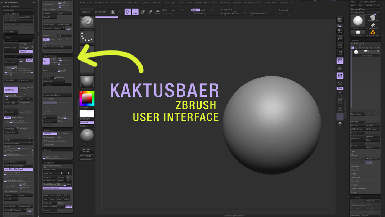Viewport: 385px width, 217px height.
Task: Activate the Draw mode icon
Action: pos(135,12)
